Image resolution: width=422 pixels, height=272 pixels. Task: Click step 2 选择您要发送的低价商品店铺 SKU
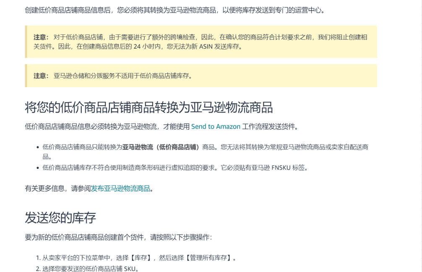(90, 269)
